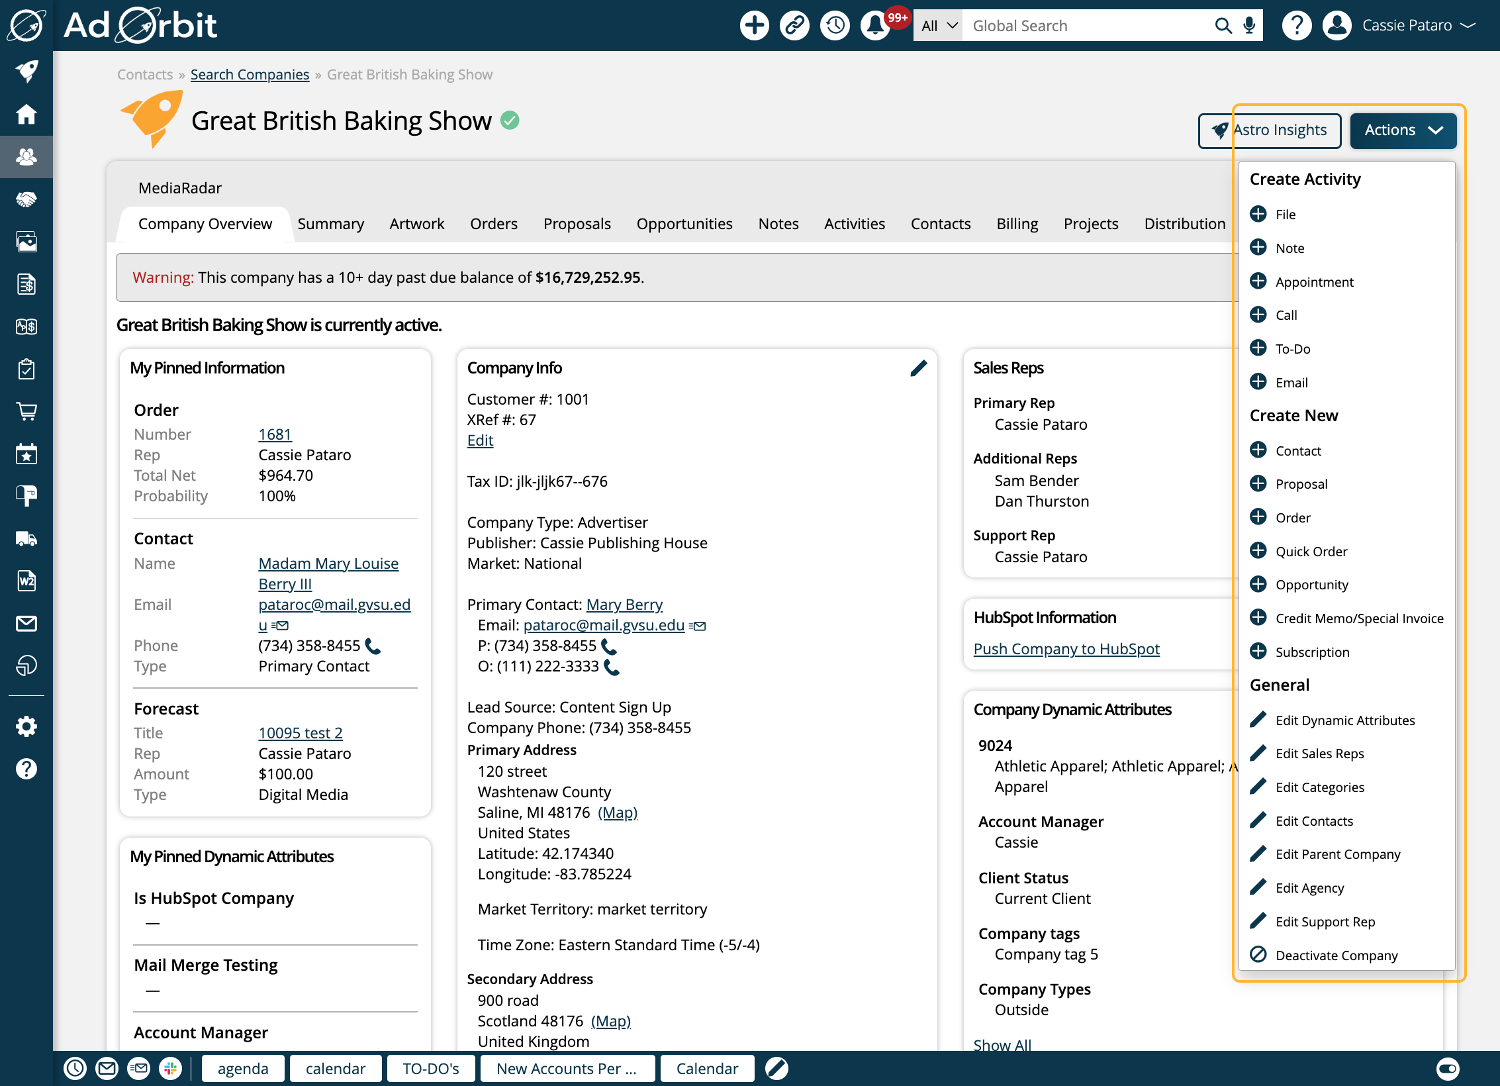1500x1086 pixels.
Task: Open the mail envelope sidebar icon
Action: click(26, 624)
